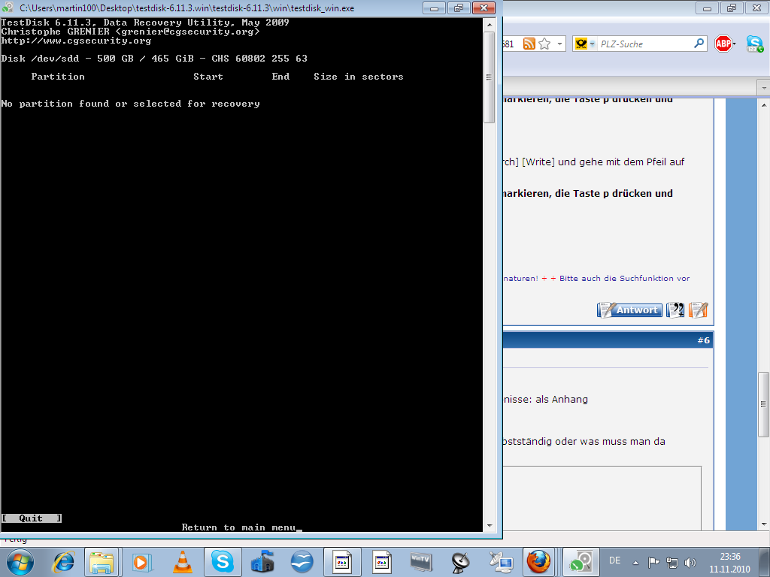This screenshot has width=770, height=577.
Task: Click the TestDisk console vertical scrollbar thumb
Action: (x=489, y=77)
